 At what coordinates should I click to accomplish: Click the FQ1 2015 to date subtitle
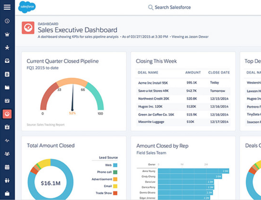click(x=43, y=68)
